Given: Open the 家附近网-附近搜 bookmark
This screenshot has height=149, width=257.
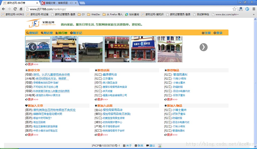Looking at the screenshot, I should click(37, 14).
